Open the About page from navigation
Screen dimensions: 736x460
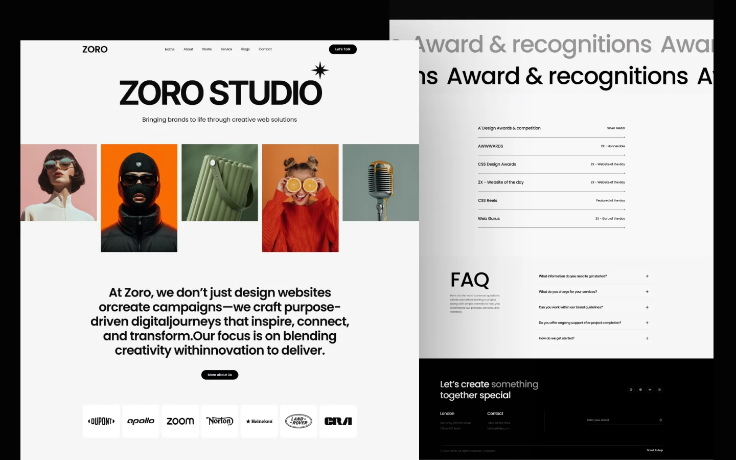(x=188, y=50)
